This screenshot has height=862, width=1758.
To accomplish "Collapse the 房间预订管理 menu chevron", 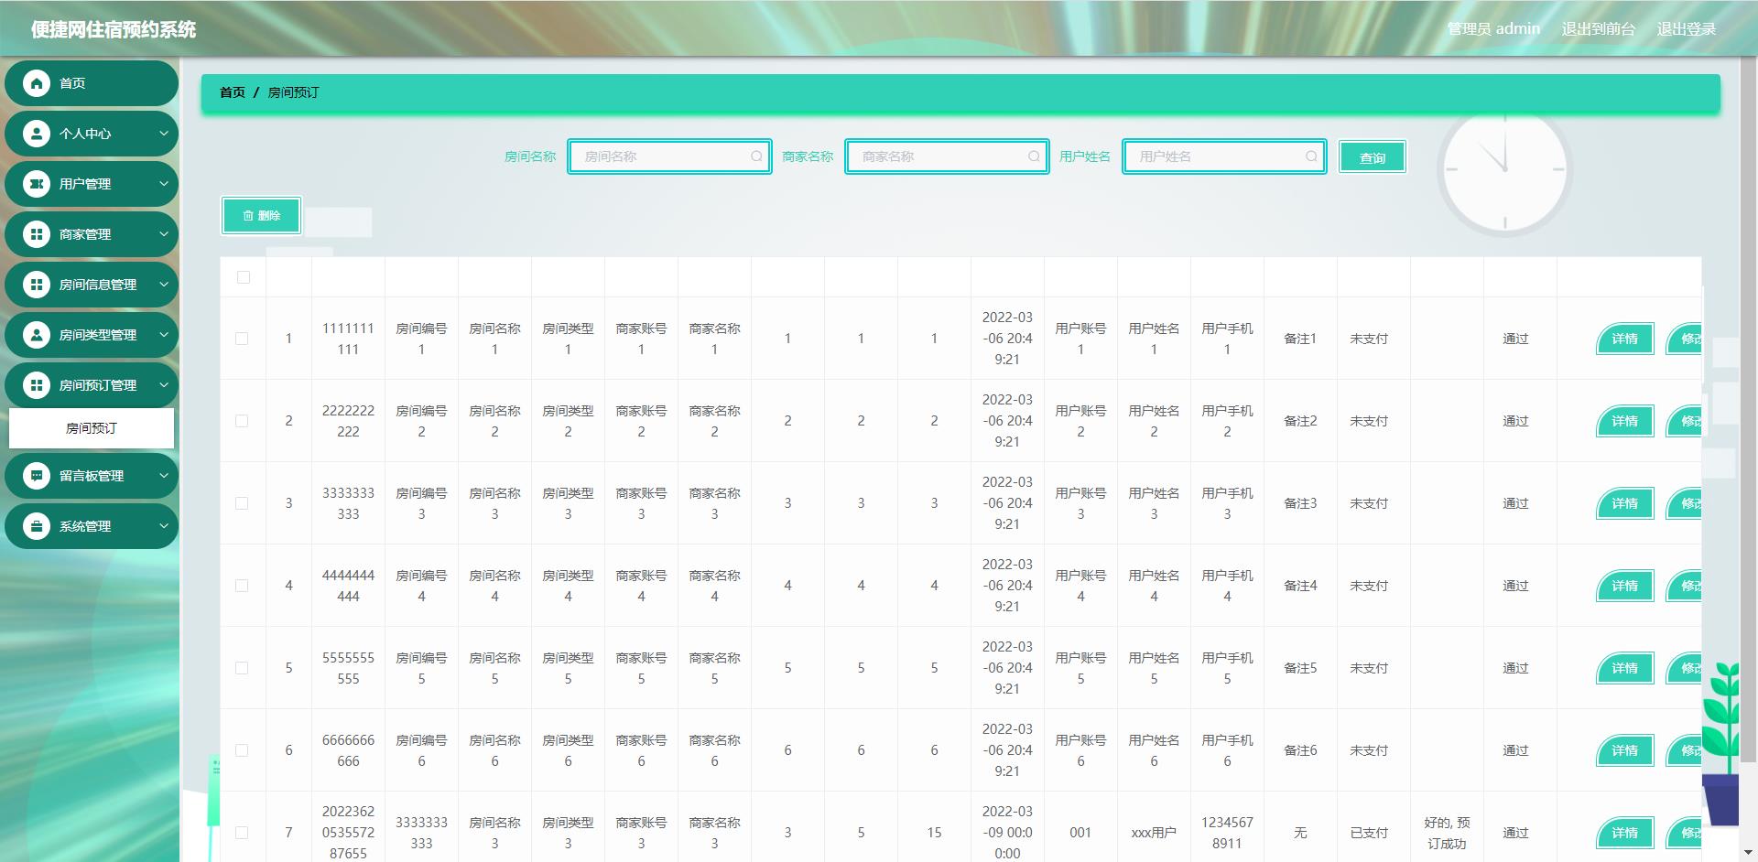I will (x=164, y=385).
